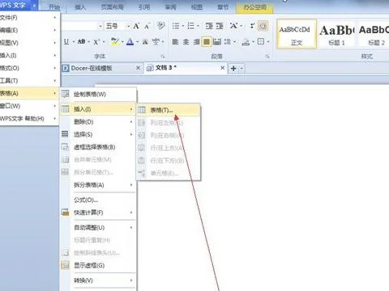389x291 pixels.
Task: Click the strikethrough AB icon
Action: click(x=81, y=42)
